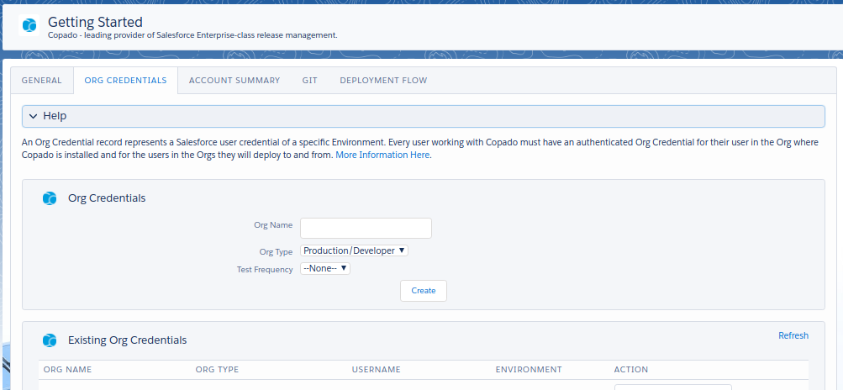This screenshot has width=843, height=390.
Task: Open the More Information Here link
Action: [x=382, y=155]
